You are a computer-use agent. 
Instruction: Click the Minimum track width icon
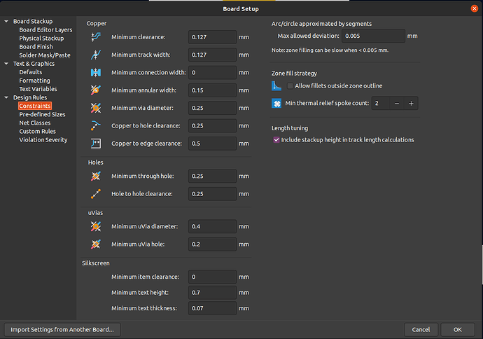coord(96,55)
